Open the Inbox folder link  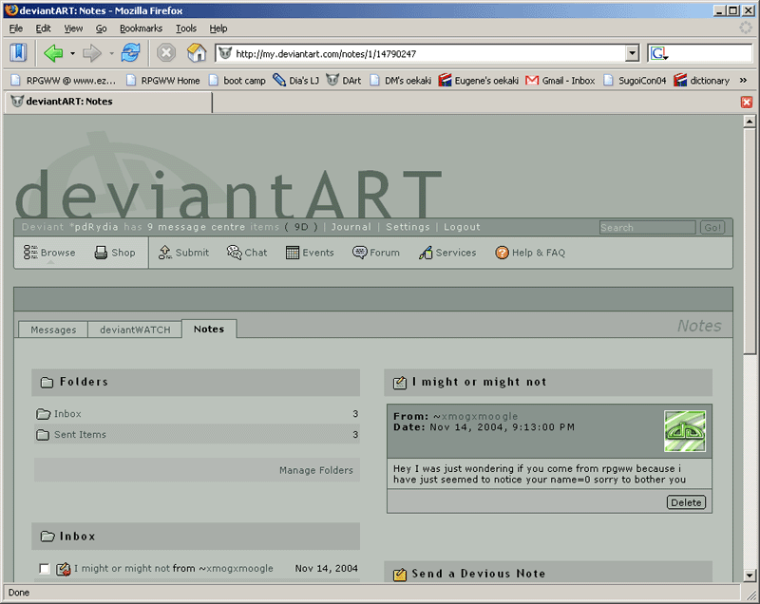[x=67, y=414]
